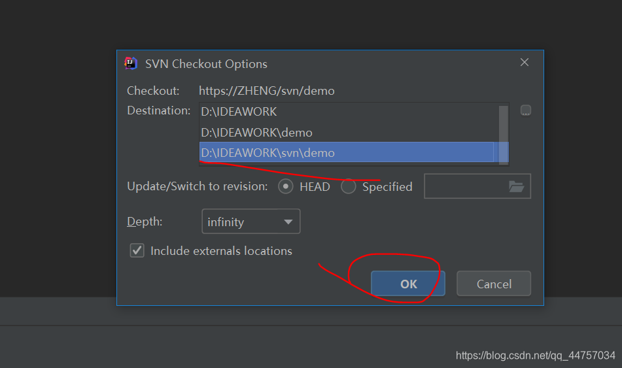Viewport: 622px width, 368px height.
Task: Cancel the SVN checkout dialog
Action: (x=494, y=284)
